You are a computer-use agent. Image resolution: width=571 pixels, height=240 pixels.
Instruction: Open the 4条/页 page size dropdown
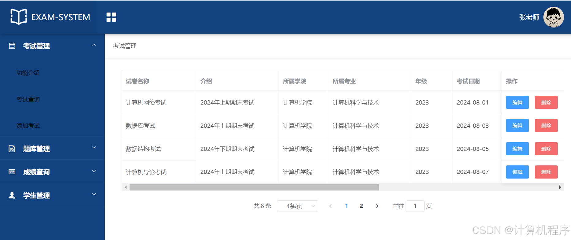point(297,206)
